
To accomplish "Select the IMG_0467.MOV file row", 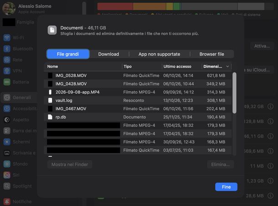I will (x=138, y=108).
